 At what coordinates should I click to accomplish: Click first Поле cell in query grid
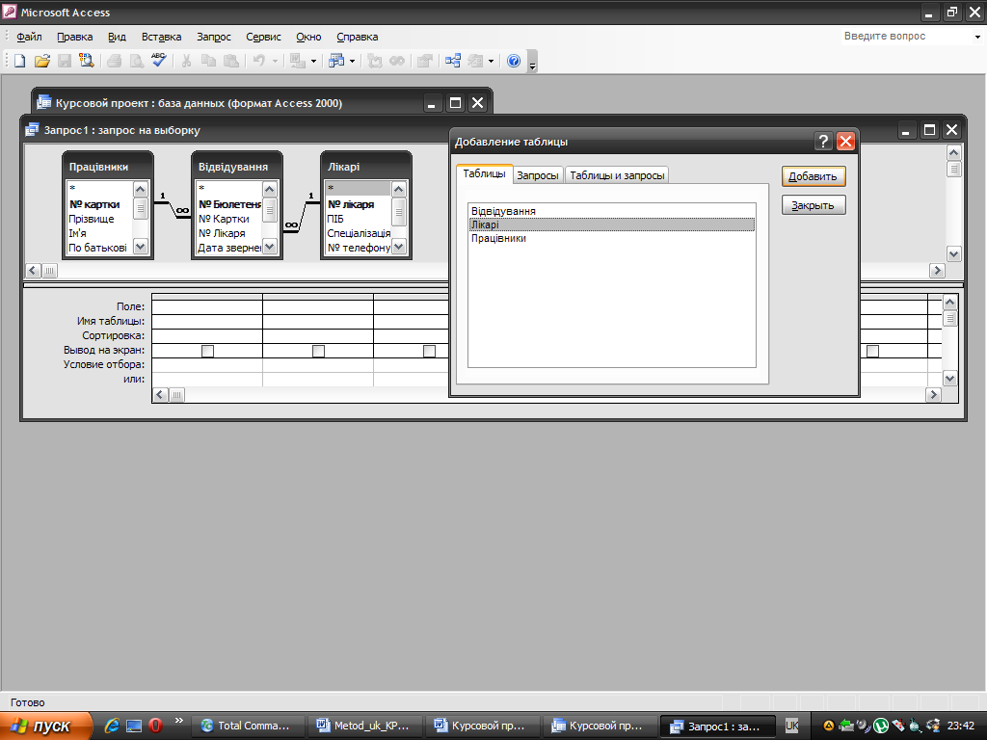click(x=207, y=306)
